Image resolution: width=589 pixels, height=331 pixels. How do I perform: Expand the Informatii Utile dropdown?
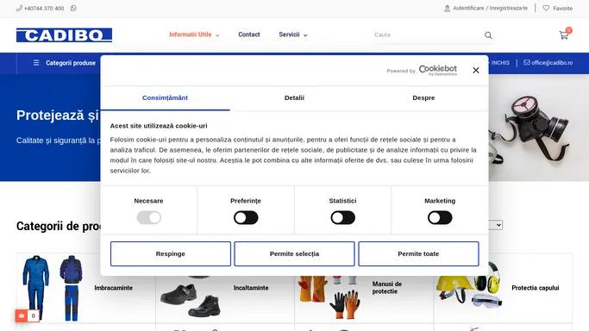(x=194, y=34)
